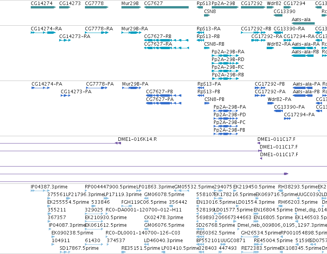This screenshot has height=254, width=327.
Task: Select the SD17867.5prime EST label
Action: click(x=79, y=248)
